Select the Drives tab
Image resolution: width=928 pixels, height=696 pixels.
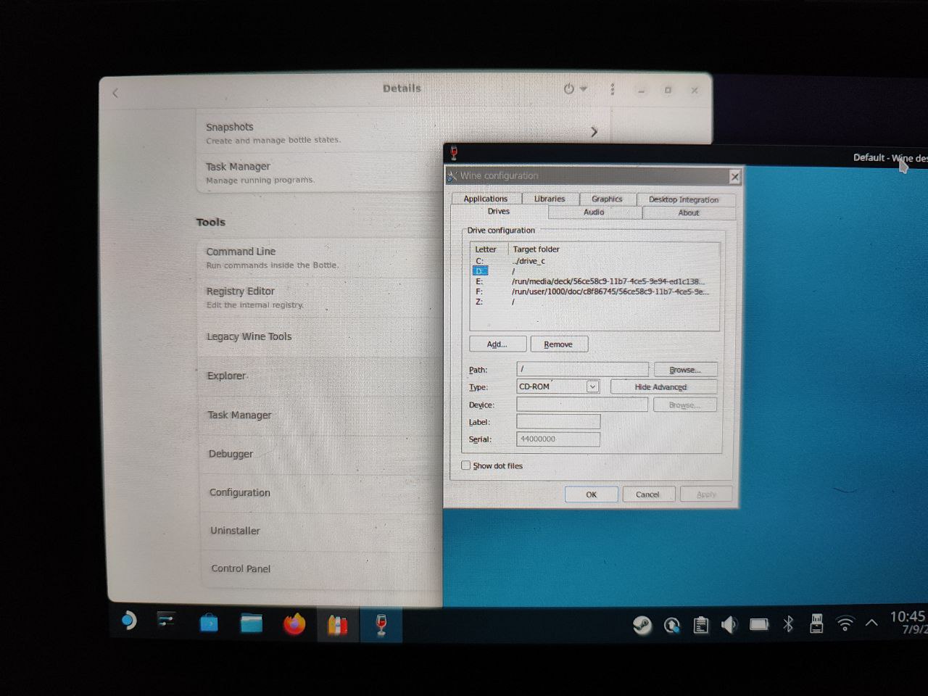(x=499, y=212)
